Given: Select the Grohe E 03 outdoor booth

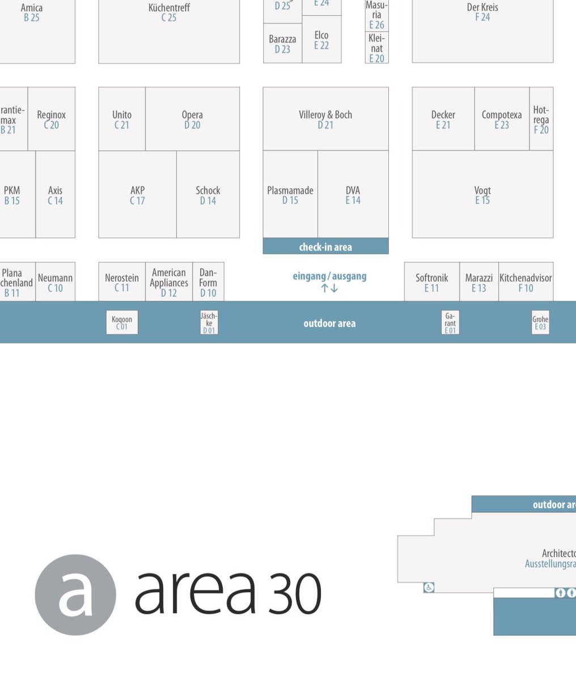Looking at the screenshot, I should click(x=540, y=322).
